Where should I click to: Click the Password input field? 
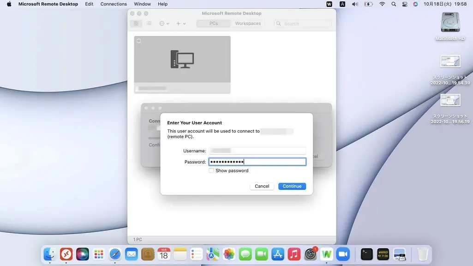click(257, 162)
